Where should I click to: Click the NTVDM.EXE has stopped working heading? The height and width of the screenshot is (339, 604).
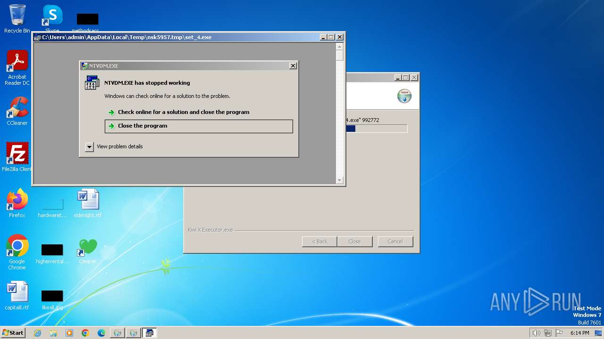pos(147,83)
